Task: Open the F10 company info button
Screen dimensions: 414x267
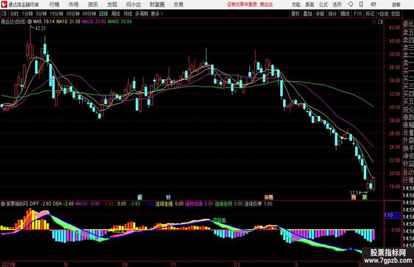Action: (358, 14)
